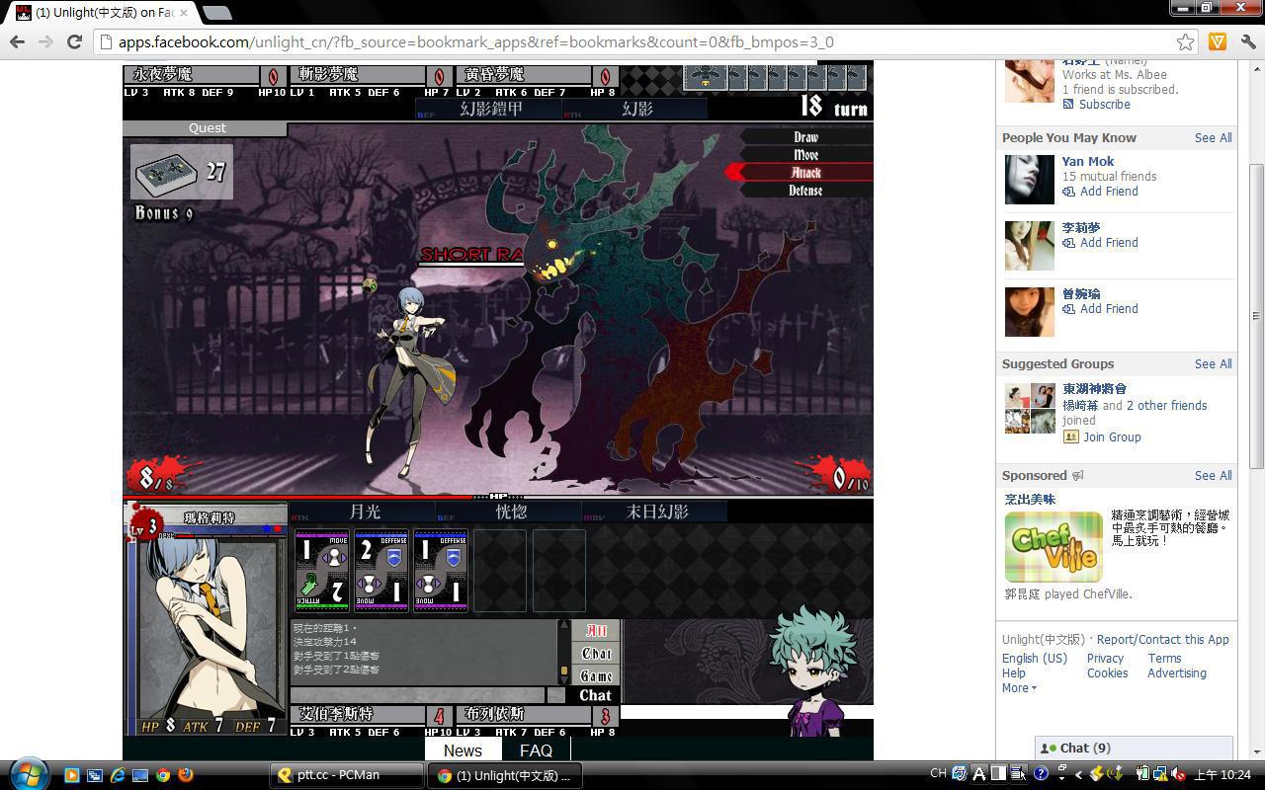The image size is (1265, 790).
Task: Select the 月光 attack skill
Action: click(363, 512)
